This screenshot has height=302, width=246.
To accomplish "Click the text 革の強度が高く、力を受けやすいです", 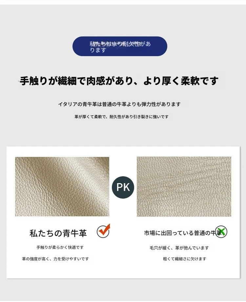I will (55, 259).
